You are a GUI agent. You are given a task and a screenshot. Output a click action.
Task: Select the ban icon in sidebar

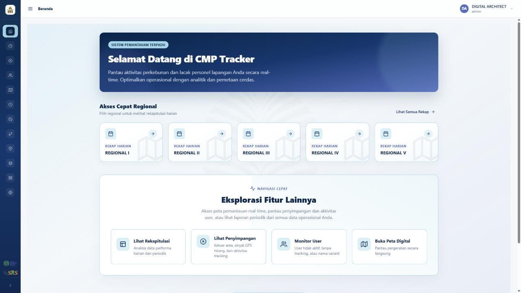(10, 119)
